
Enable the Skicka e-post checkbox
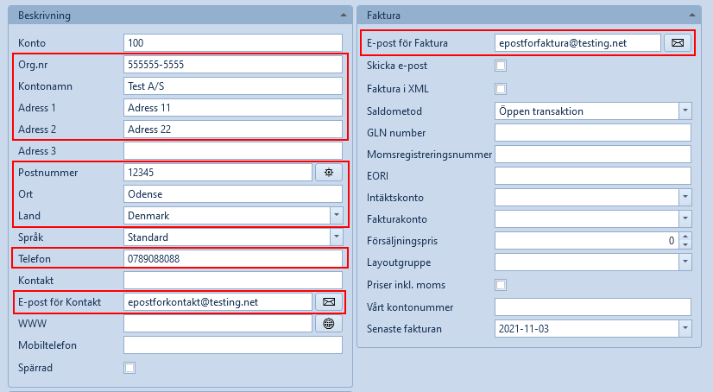click(x=501, y=66)
